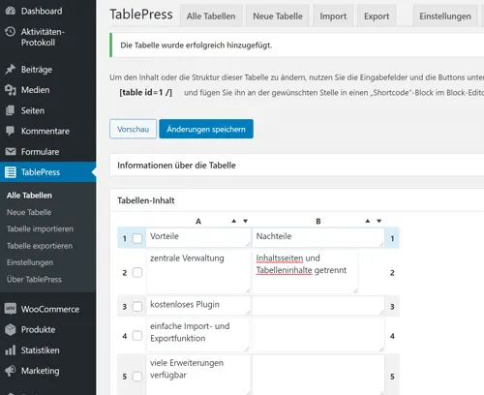The height and width of the screenshot is (395, 484).
Task: Click the WooCommerce icon in sidebar
Action: [11, 309]
